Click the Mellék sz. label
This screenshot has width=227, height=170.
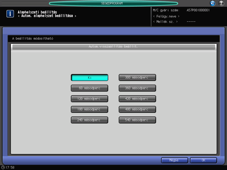(165, 22)
